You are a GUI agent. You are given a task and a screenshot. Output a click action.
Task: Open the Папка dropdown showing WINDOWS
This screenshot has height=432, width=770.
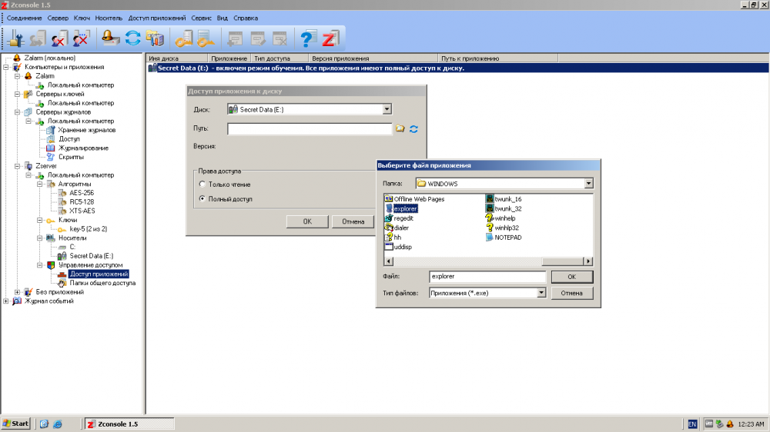[x=588, y=184]
